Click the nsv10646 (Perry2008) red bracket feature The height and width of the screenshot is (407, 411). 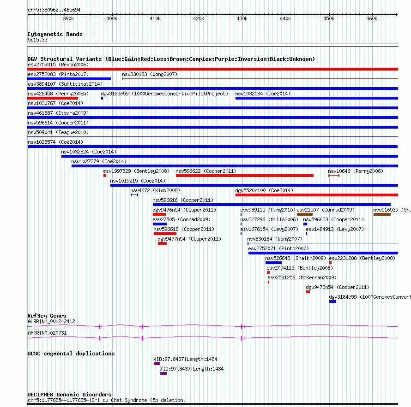point(334,176)
